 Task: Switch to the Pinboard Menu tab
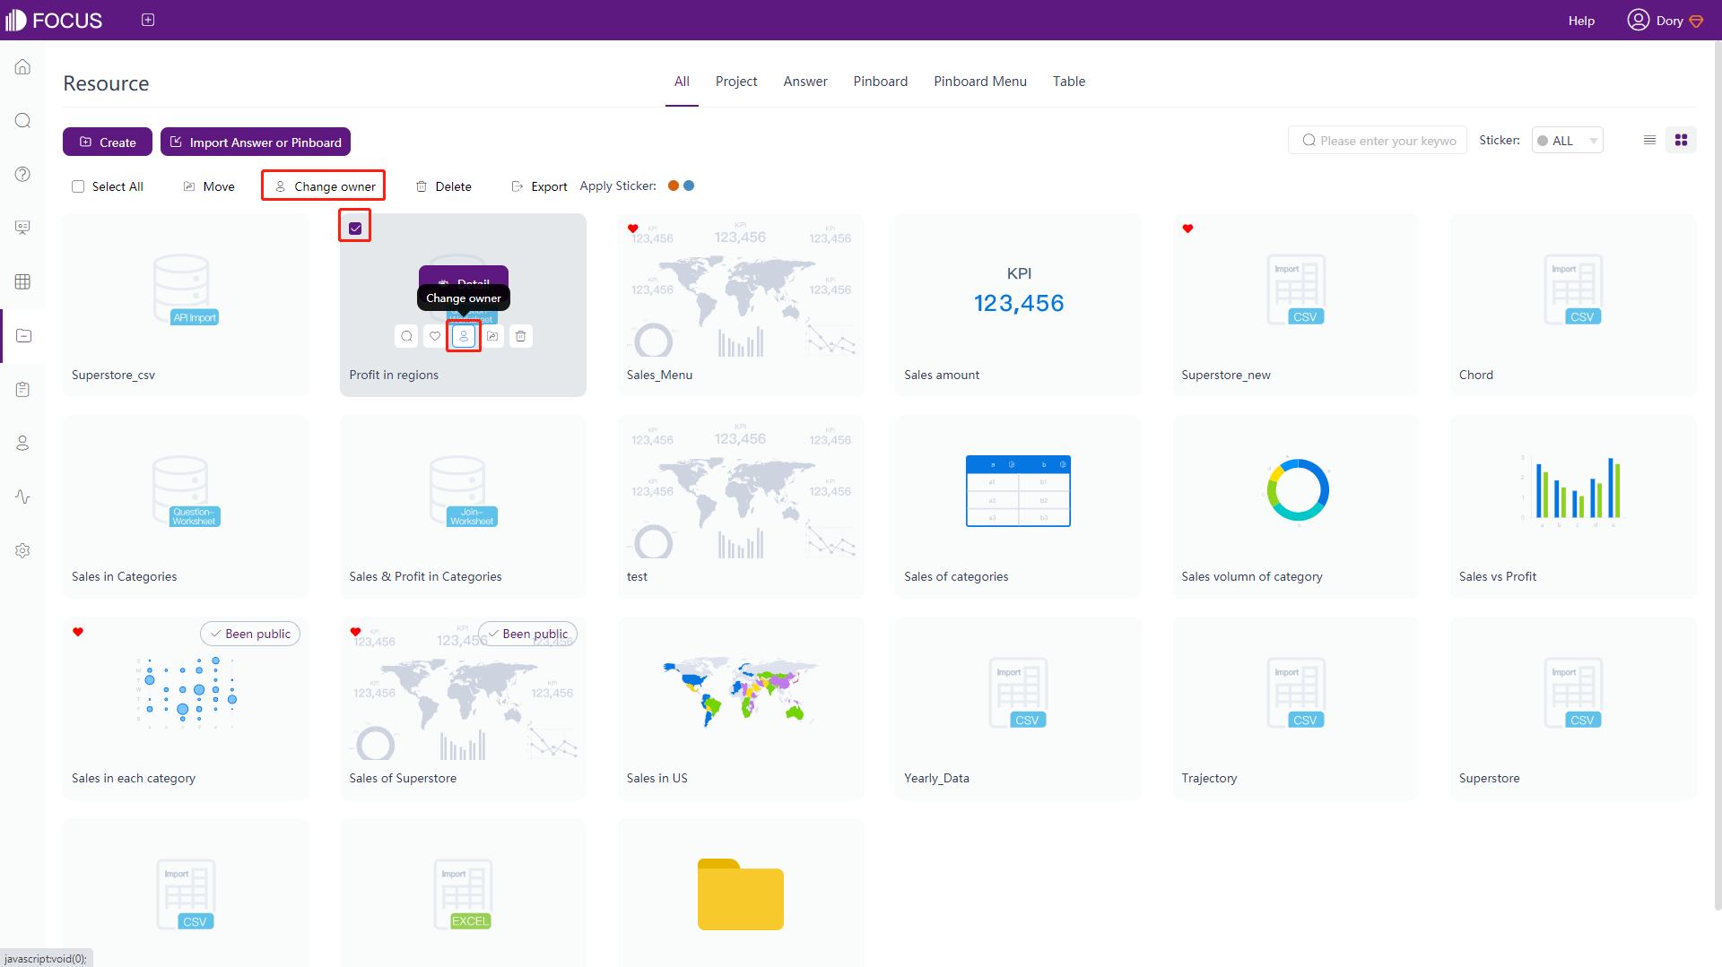(980, 82)
